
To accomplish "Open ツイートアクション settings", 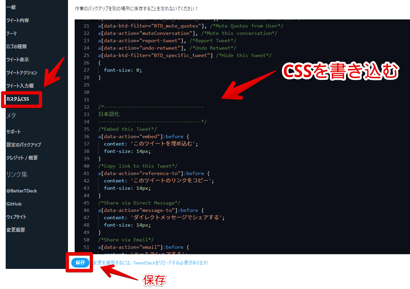I will [22, 72].
